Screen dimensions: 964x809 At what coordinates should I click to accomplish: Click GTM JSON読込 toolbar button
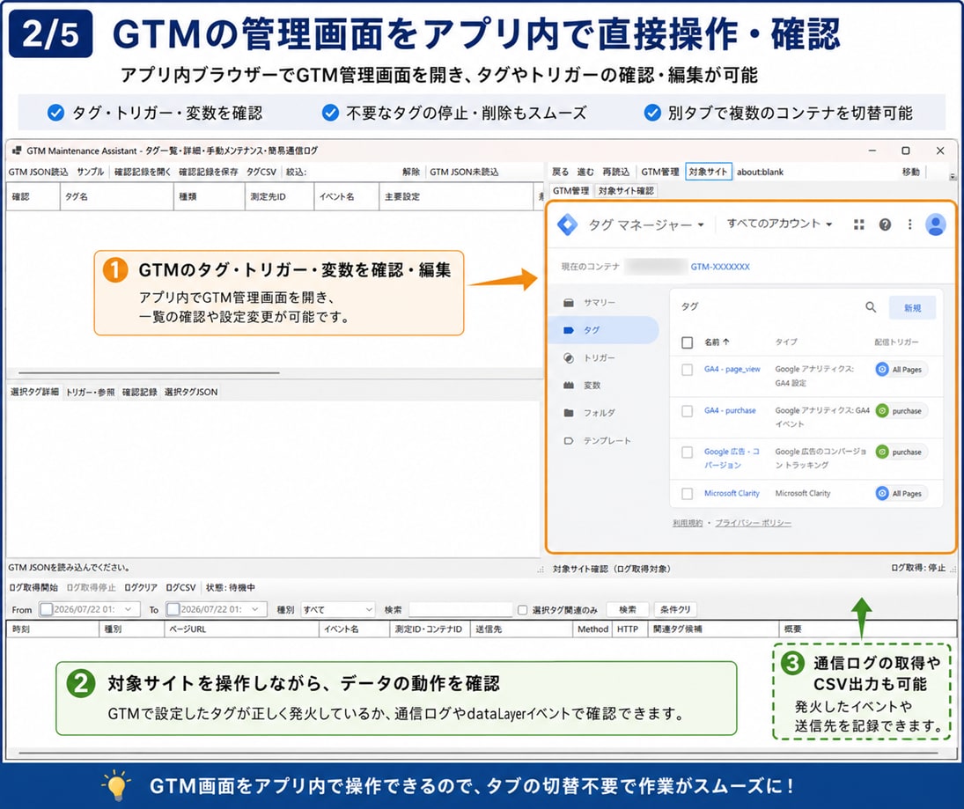(x=38, y=173)
